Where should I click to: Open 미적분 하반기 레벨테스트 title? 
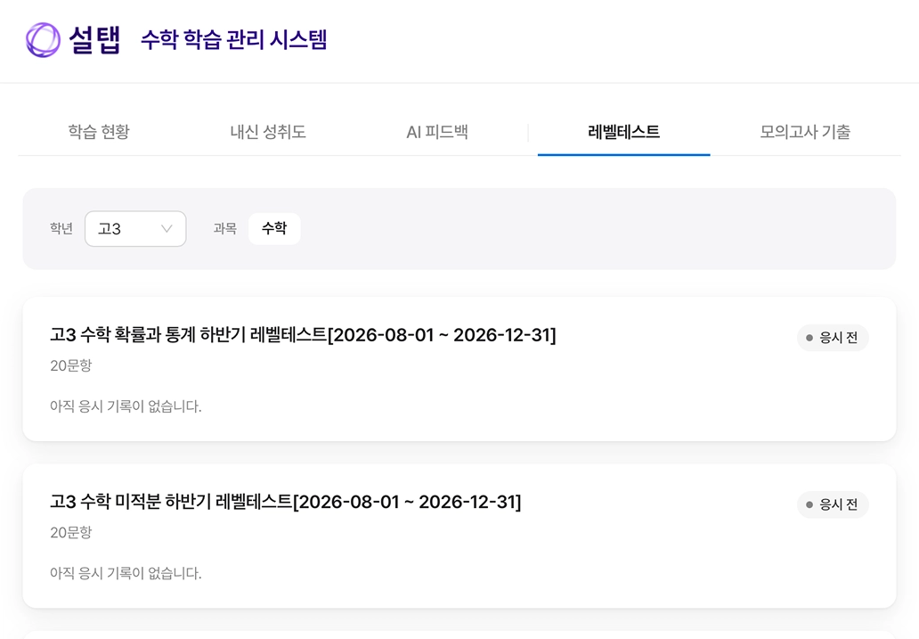click(x=286, y=502)
